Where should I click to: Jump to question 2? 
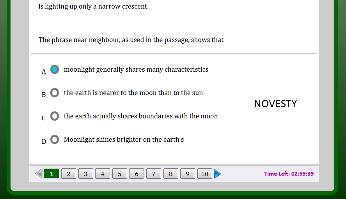click(x=69, y=174)
